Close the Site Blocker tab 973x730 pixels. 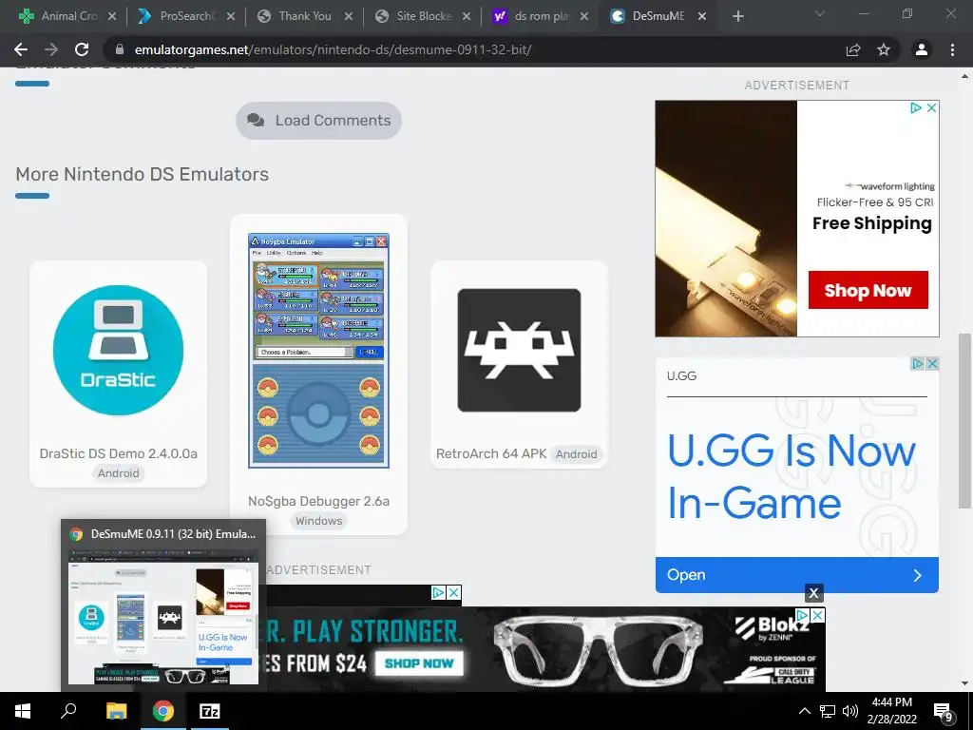(x=467, y=16)
